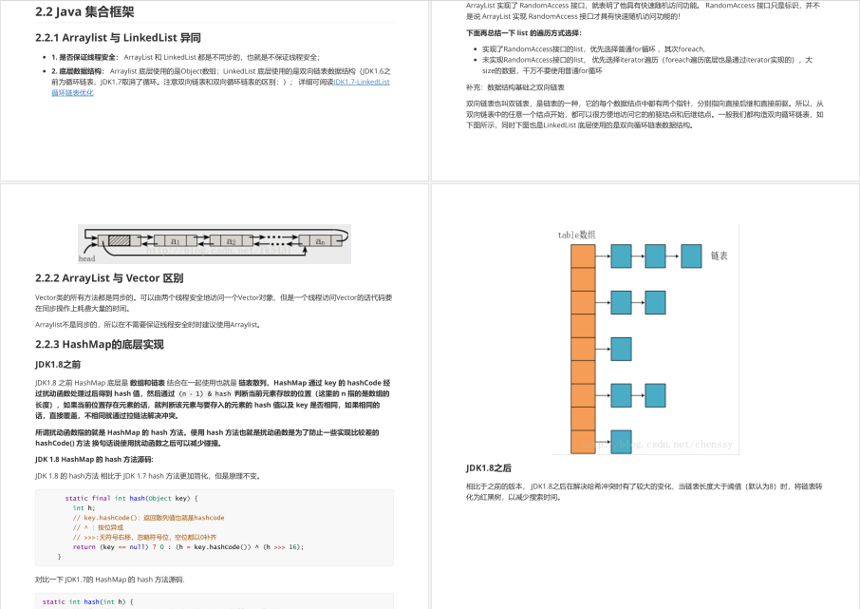The image size is (860, 609).
Task: Click heading '2.2.2 ArrayList 与 Vector 区别'
Action: (109, 277)
